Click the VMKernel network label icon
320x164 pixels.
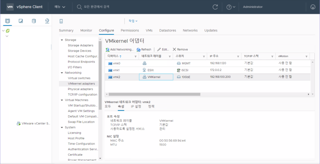click(144, 77)
